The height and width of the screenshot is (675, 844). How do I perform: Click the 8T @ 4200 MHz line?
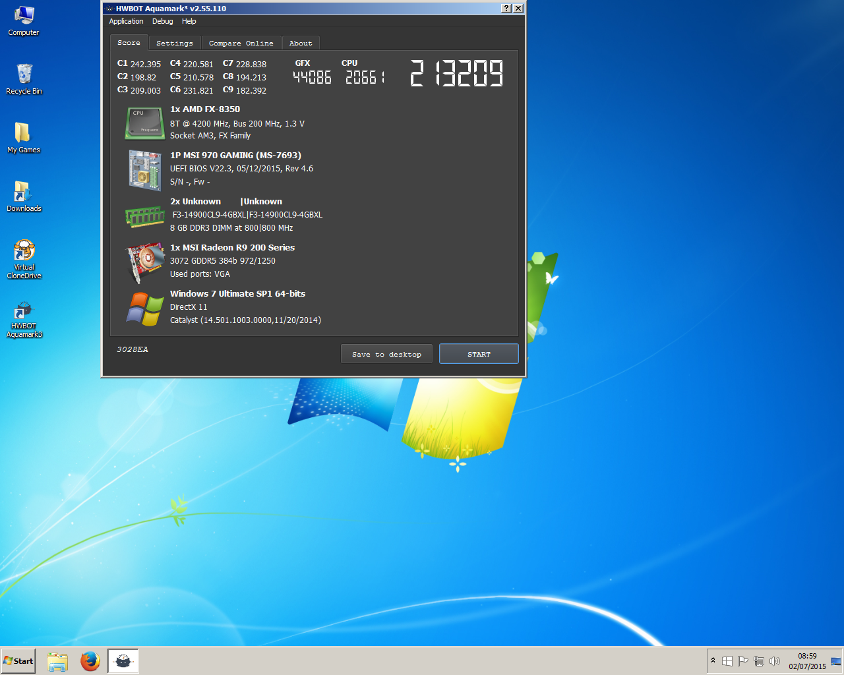(x=237, y=123)
